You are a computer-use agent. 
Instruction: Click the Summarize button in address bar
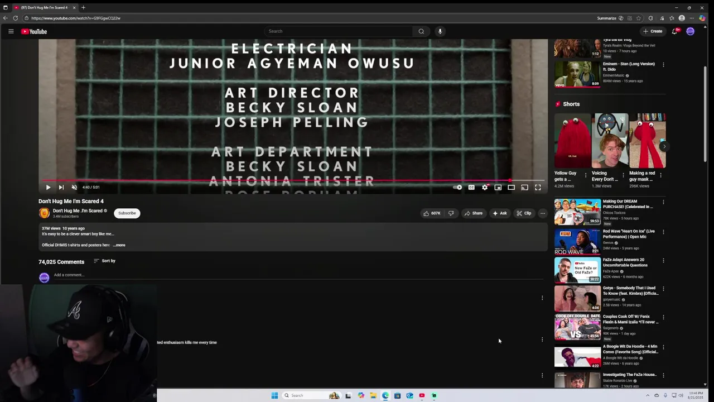610,18
